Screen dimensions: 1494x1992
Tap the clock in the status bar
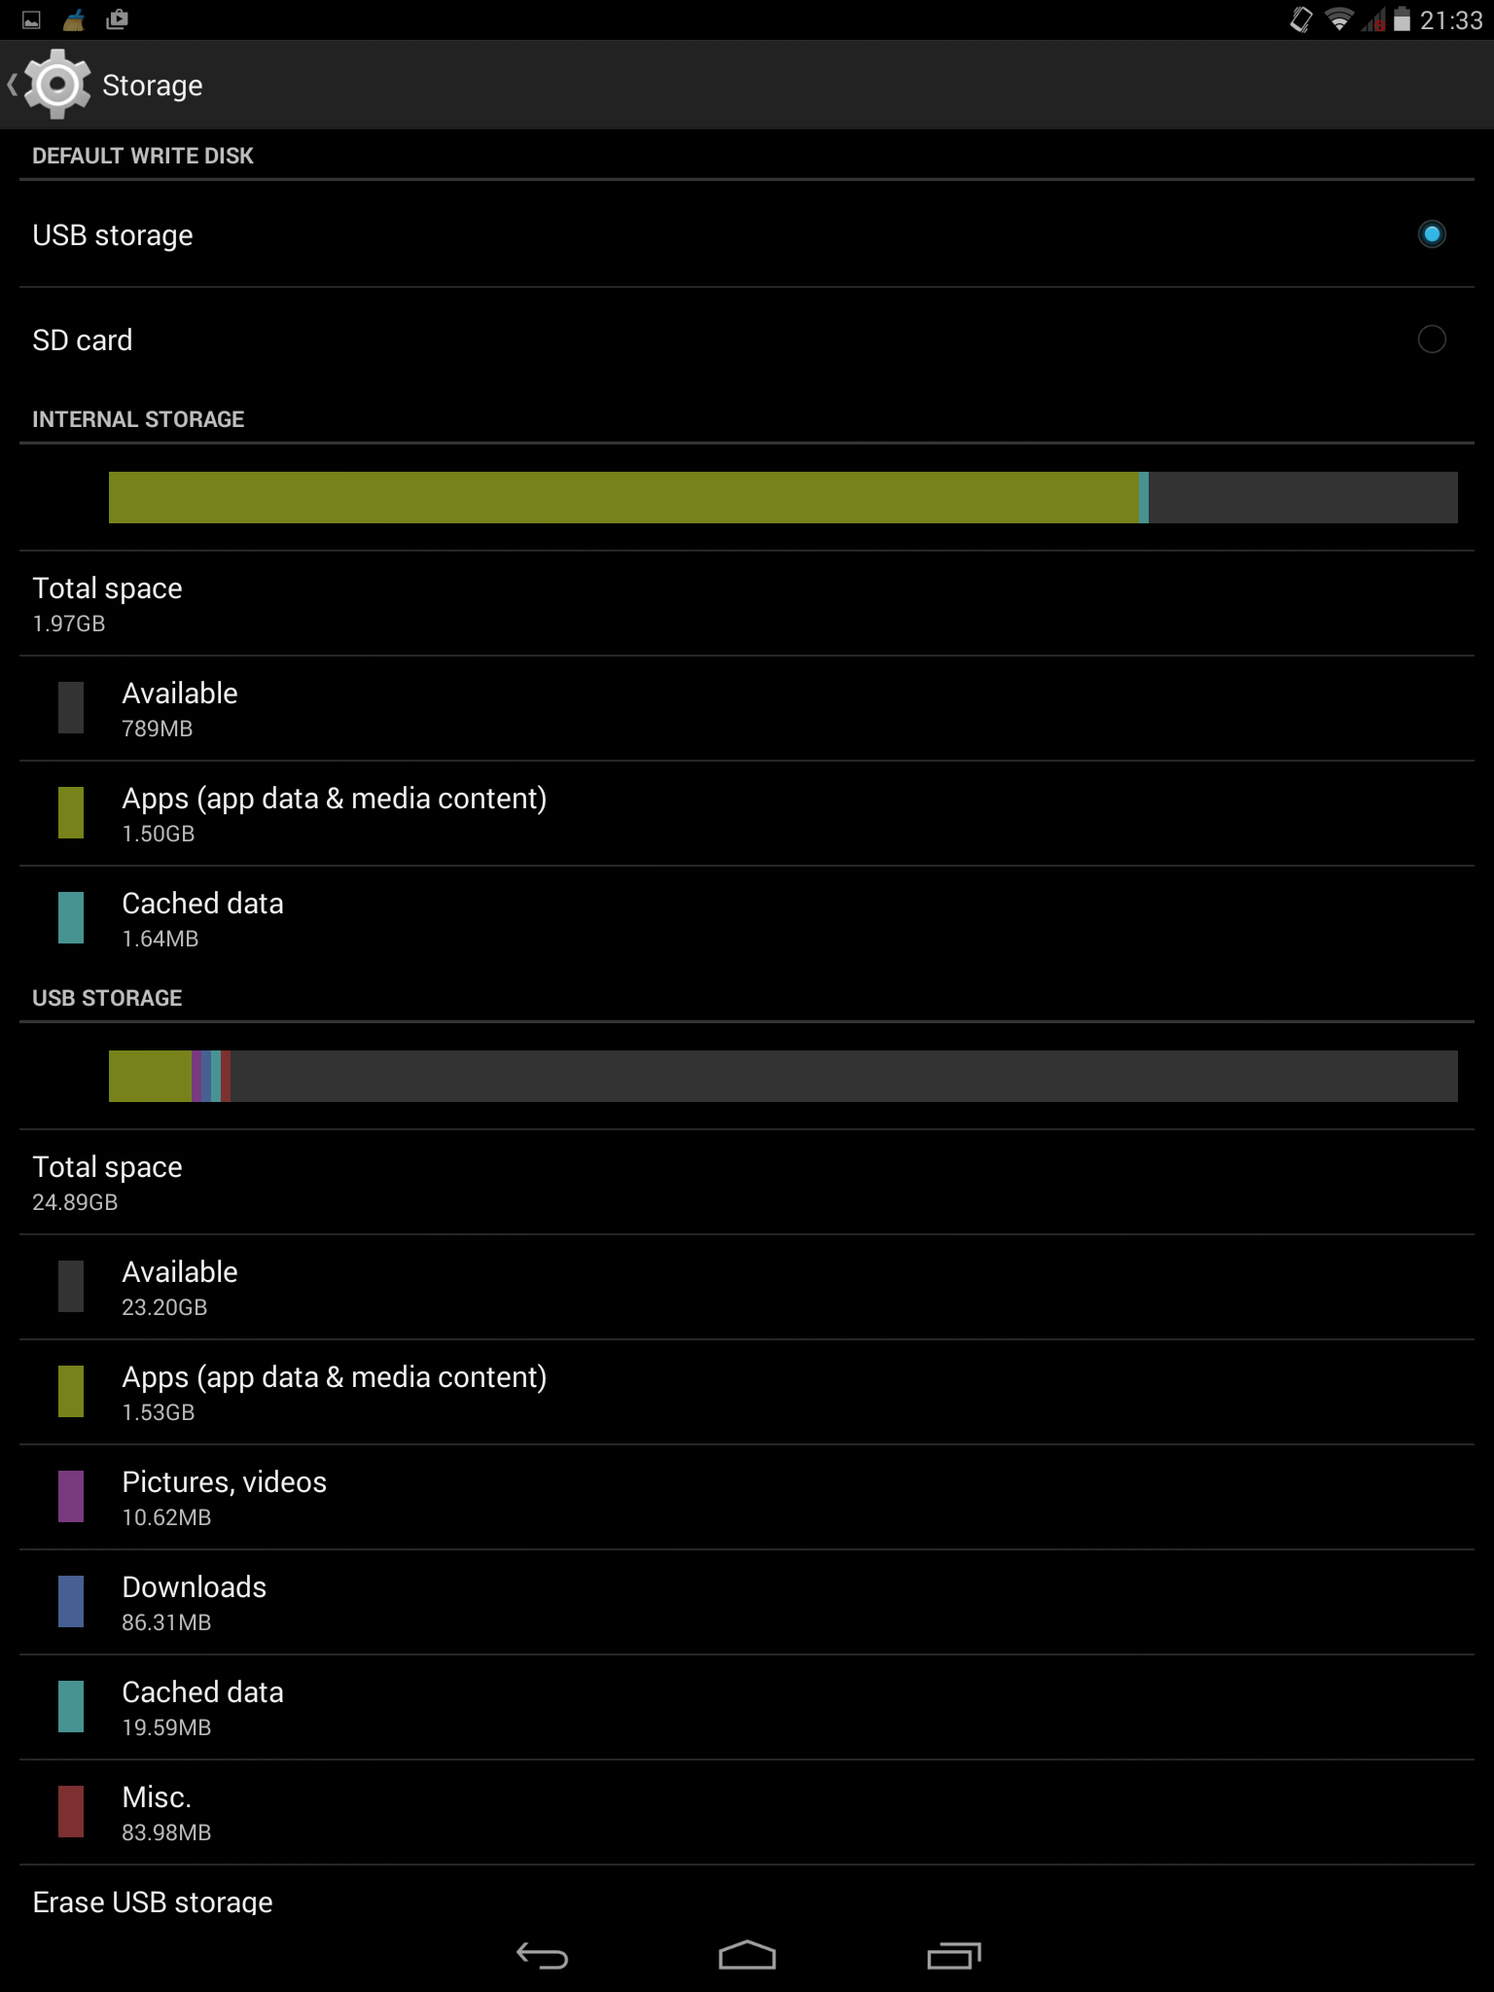point(1448,18)
